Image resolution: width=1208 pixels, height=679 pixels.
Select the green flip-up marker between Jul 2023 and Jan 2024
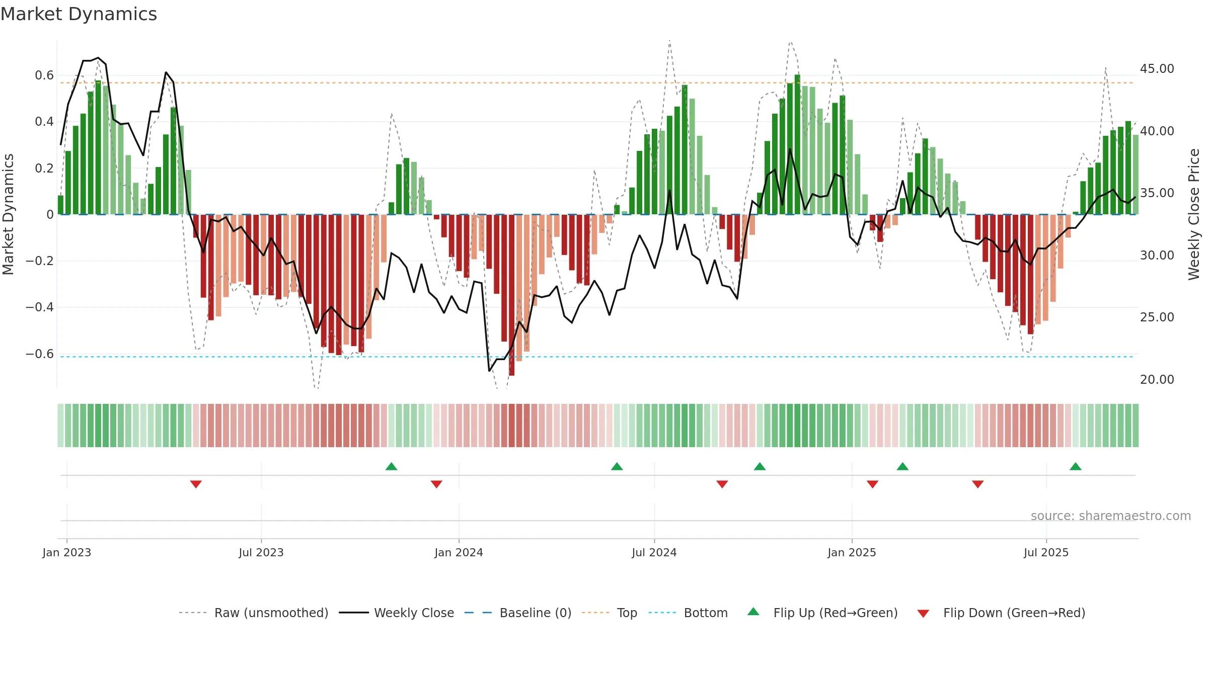coord(392,466)
